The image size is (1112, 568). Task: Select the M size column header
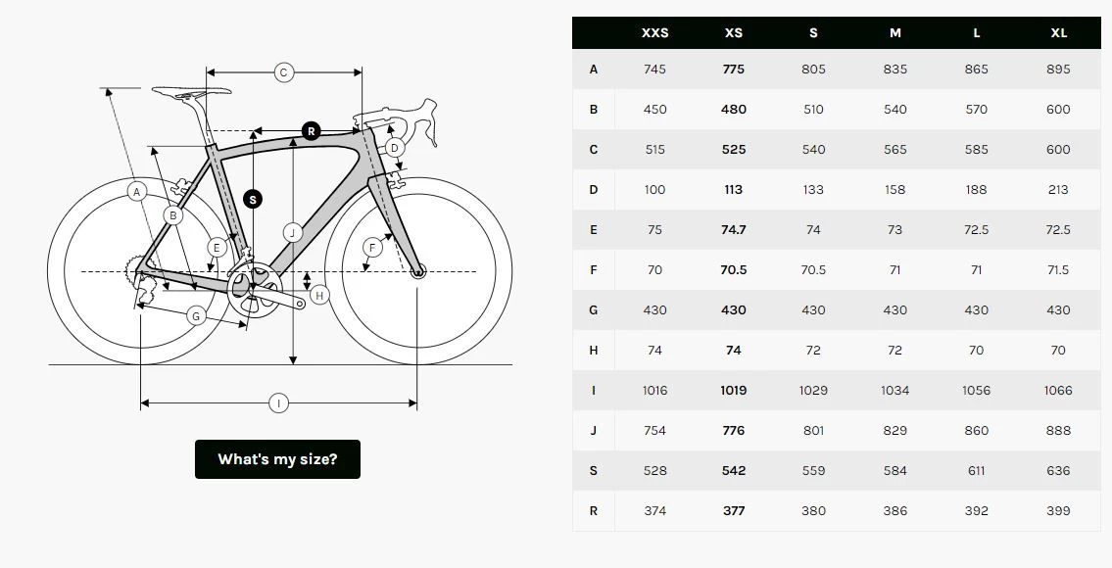point(894,32)
